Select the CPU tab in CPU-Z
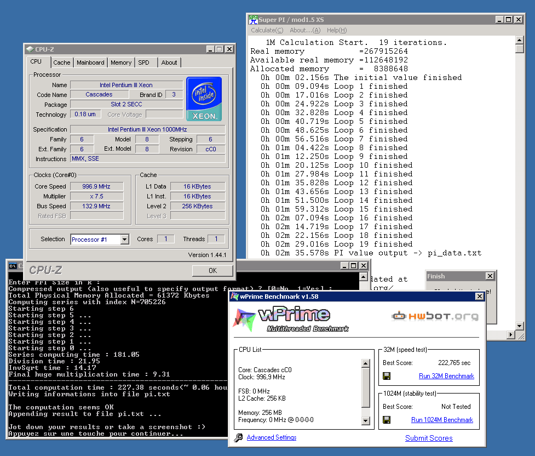Viewport: 535px width, 456px height. coord(36,61)
